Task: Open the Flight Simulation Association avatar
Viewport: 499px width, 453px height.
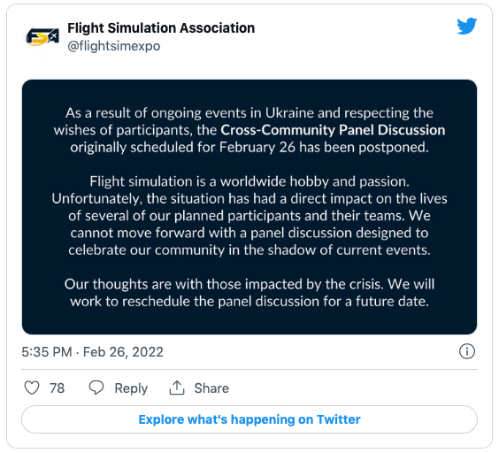Action: click(42, 37)
